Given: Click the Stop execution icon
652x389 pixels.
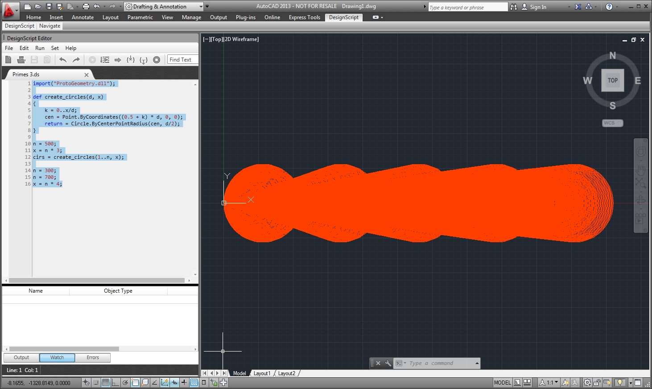Looking at the screenshot, I should pos(157,60).
